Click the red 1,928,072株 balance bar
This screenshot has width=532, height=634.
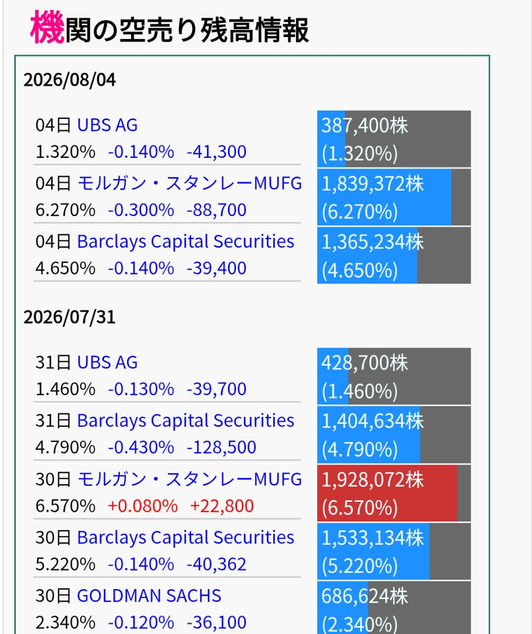pos(394,493)
